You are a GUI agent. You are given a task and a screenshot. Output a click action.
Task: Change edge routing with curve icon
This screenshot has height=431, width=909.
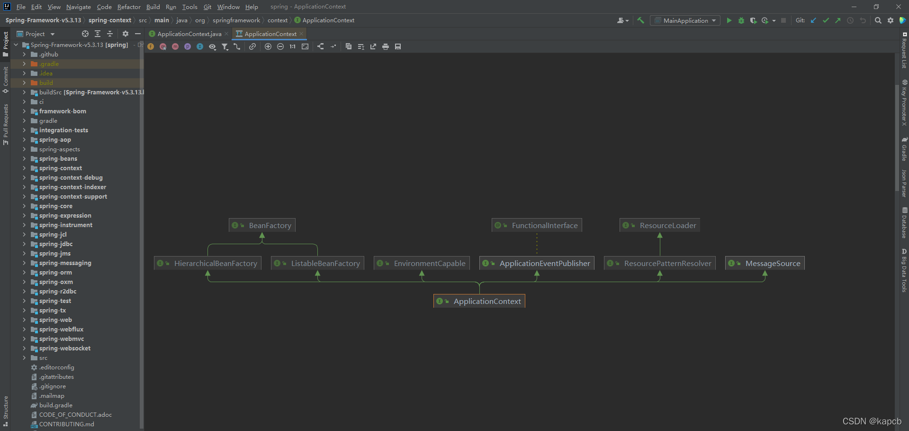(237, 46)
